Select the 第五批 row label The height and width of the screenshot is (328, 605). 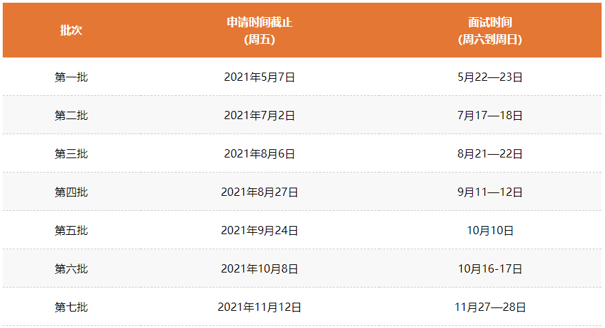pyautogui.click(x=71, y=231)
